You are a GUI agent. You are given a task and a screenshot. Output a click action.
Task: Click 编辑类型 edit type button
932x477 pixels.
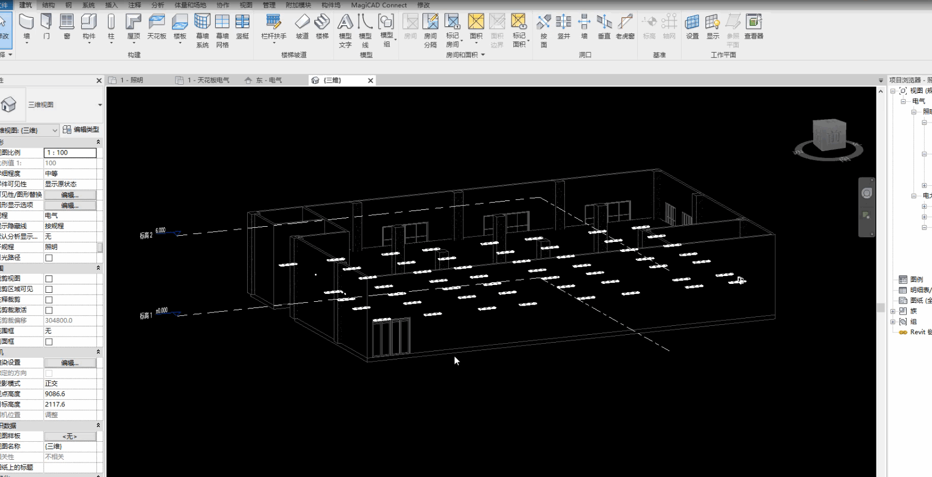click(x=81, y=129)
